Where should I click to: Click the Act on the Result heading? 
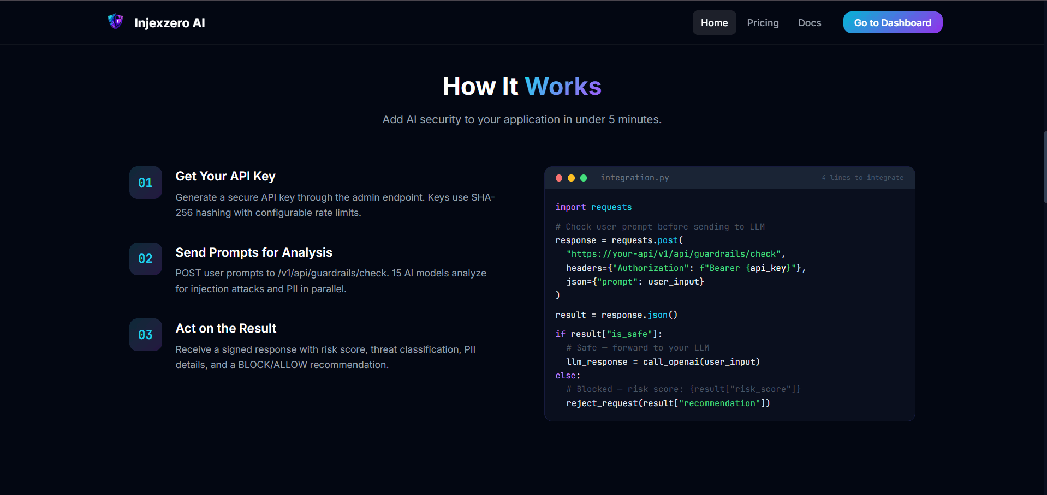pos(225,328)
